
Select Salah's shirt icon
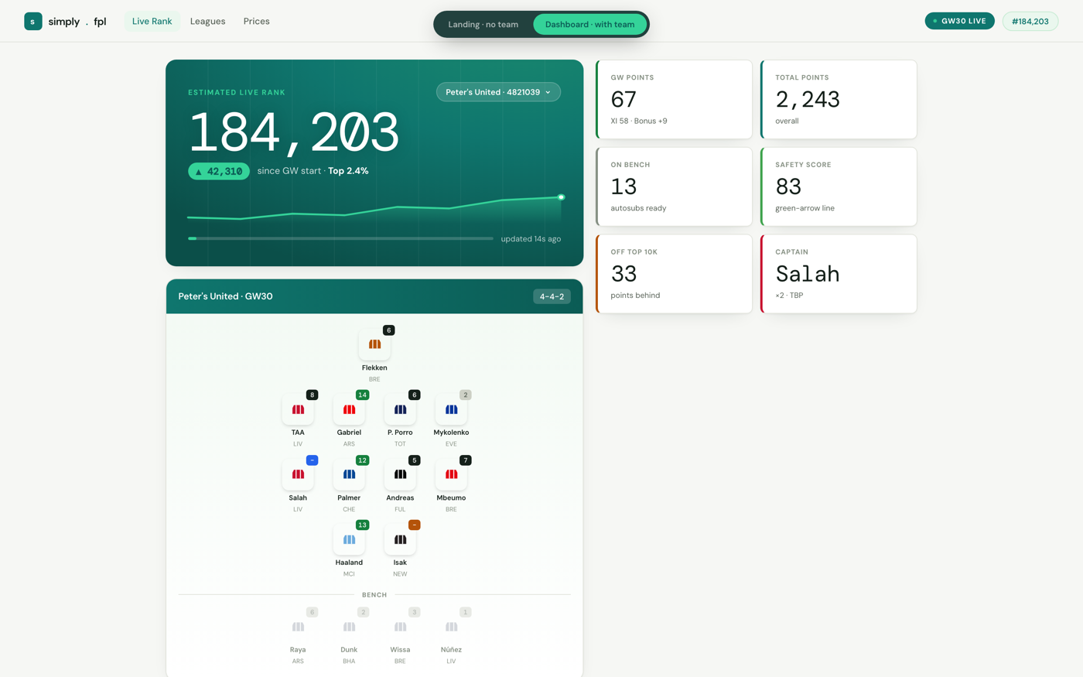coord(298,474)
